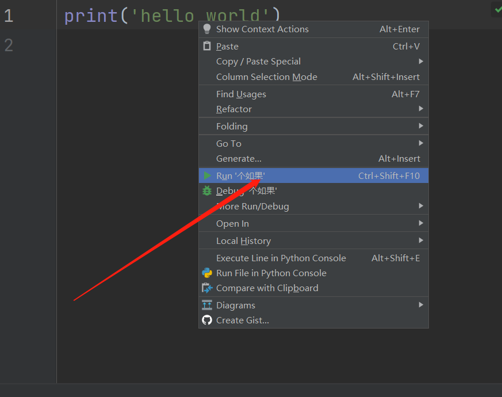Viewport: 502px width, 397px height.
Task: Click the green checkmark inspection indicator
Action: tap(498, 9)
